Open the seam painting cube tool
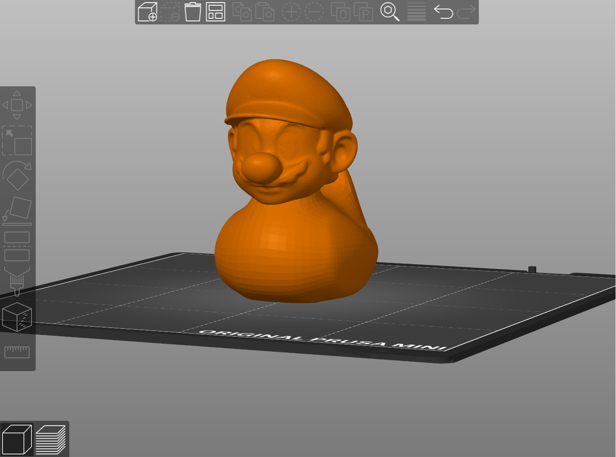 click(17, 317)
